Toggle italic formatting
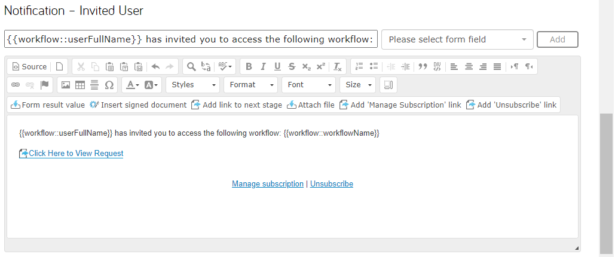This screenshot has width=615, height=257. [263, 67]
